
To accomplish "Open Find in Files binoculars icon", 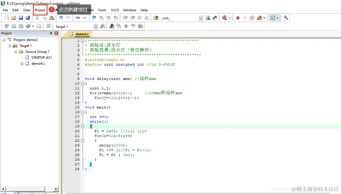I will [156, 18].
